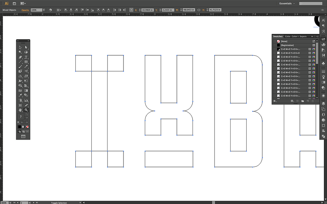Image resolution: width=327 pixels, height=204 pixels.
Task: Go to Bridge via Br button
Action: pyautogui.click(x=14, y=4)
